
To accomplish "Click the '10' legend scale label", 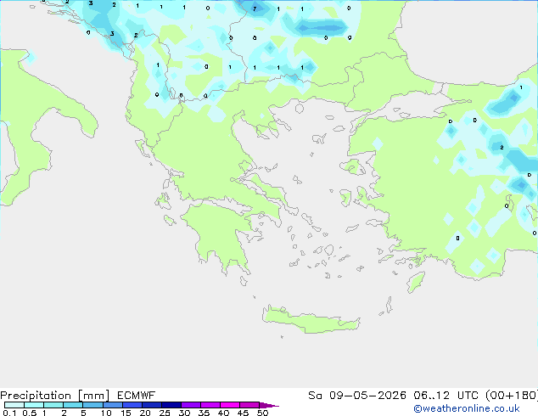I will (106, 413).
